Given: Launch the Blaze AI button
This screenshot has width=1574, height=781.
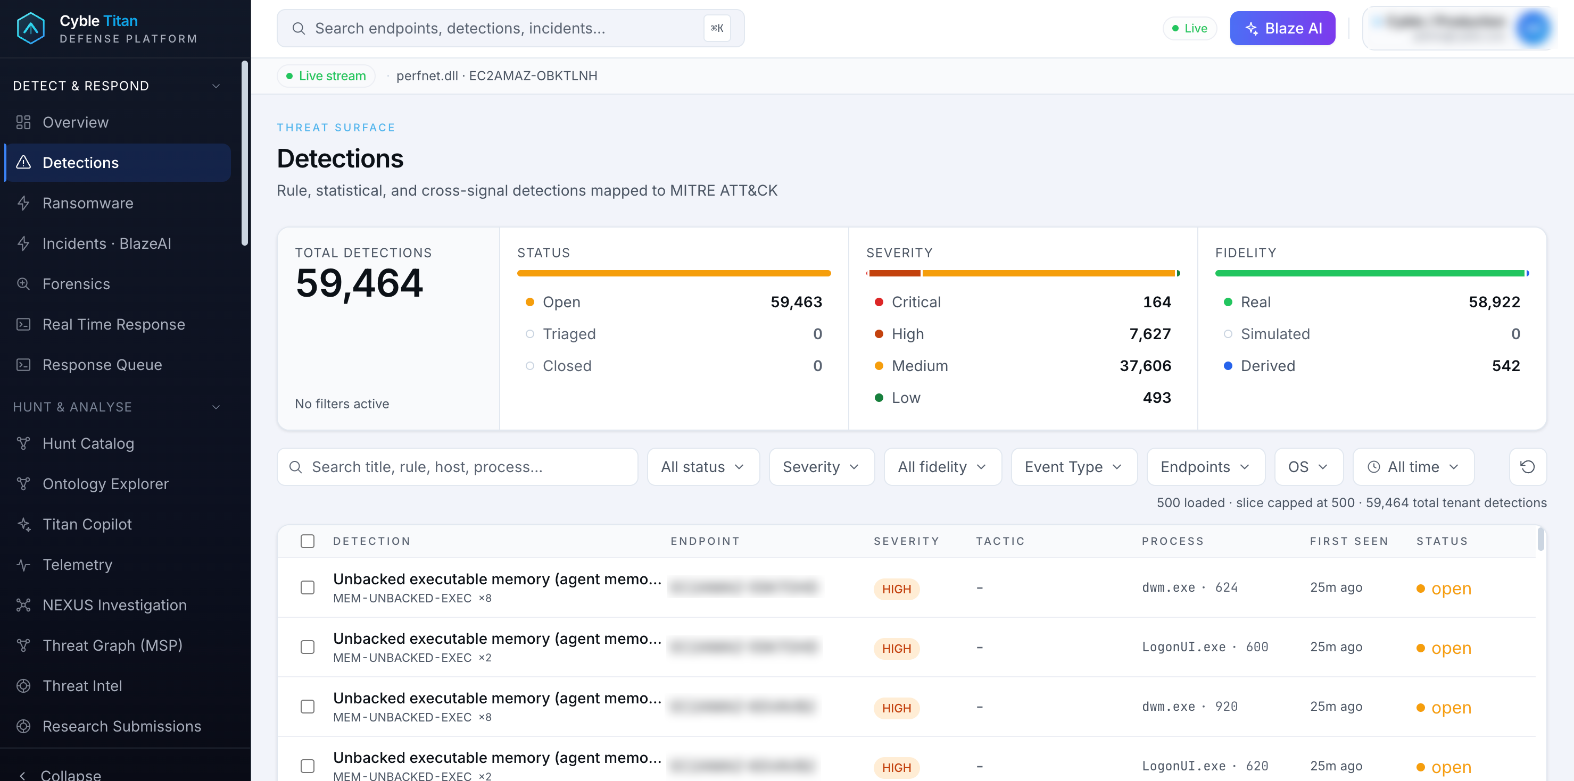Looking at the screenshot, I should tap(1282, 28).
